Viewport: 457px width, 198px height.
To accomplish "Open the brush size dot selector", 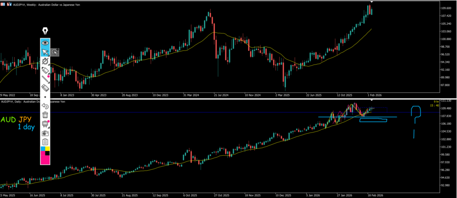I will click(x=45, y=97).
